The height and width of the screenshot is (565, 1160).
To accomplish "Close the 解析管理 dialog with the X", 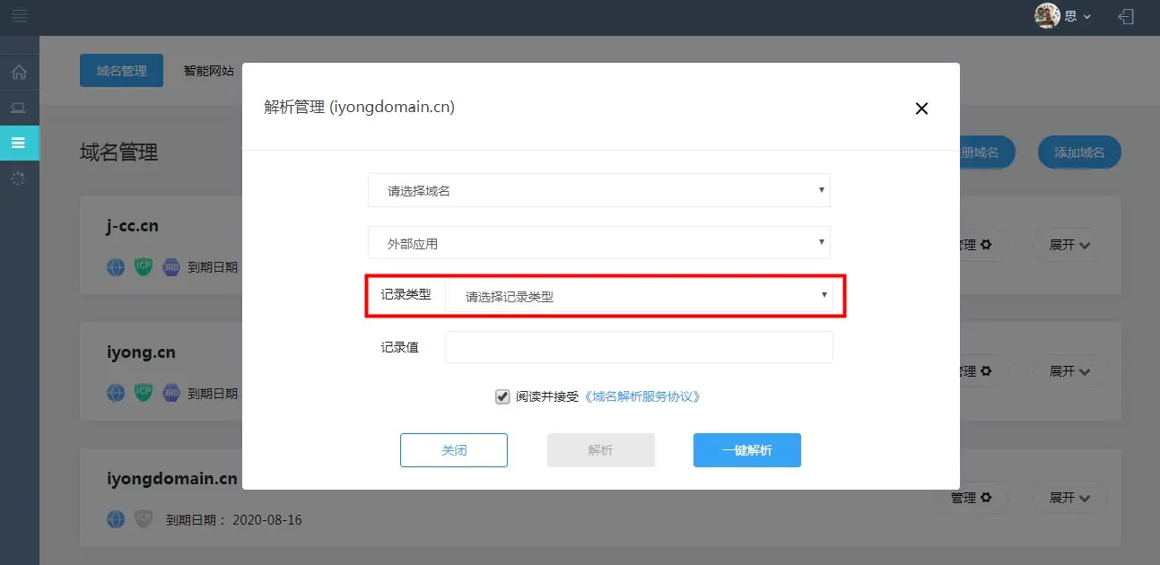I will coord(920,109).
